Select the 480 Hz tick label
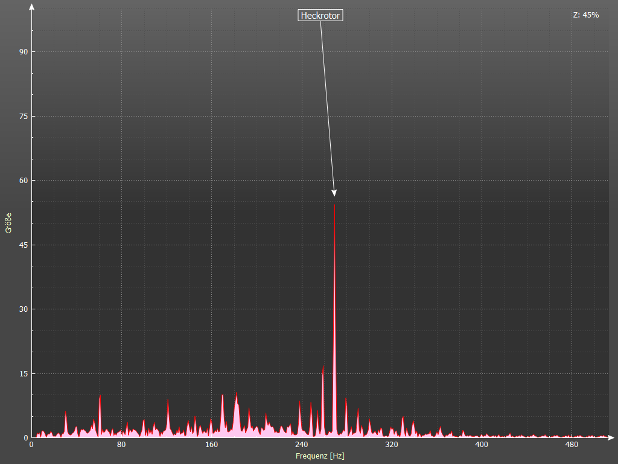This screenshot has width=618, height=464. coord(572,445)
